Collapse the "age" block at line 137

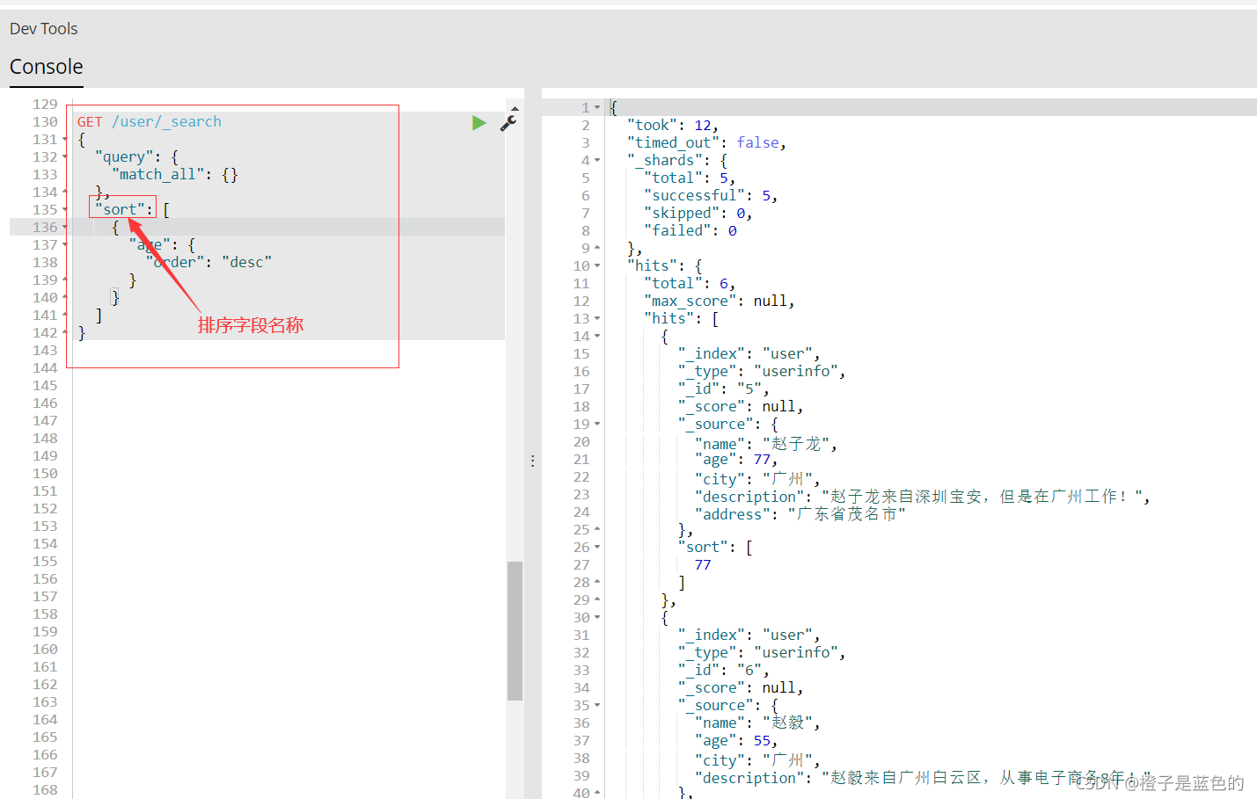point(65,245)
